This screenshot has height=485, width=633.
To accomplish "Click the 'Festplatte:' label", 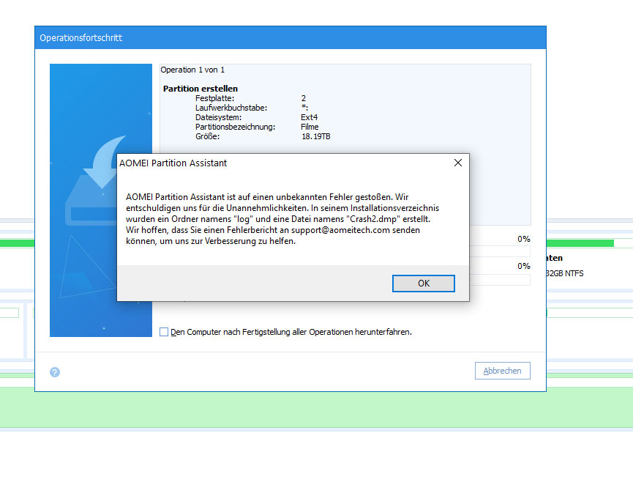I will tap(214, 98).
